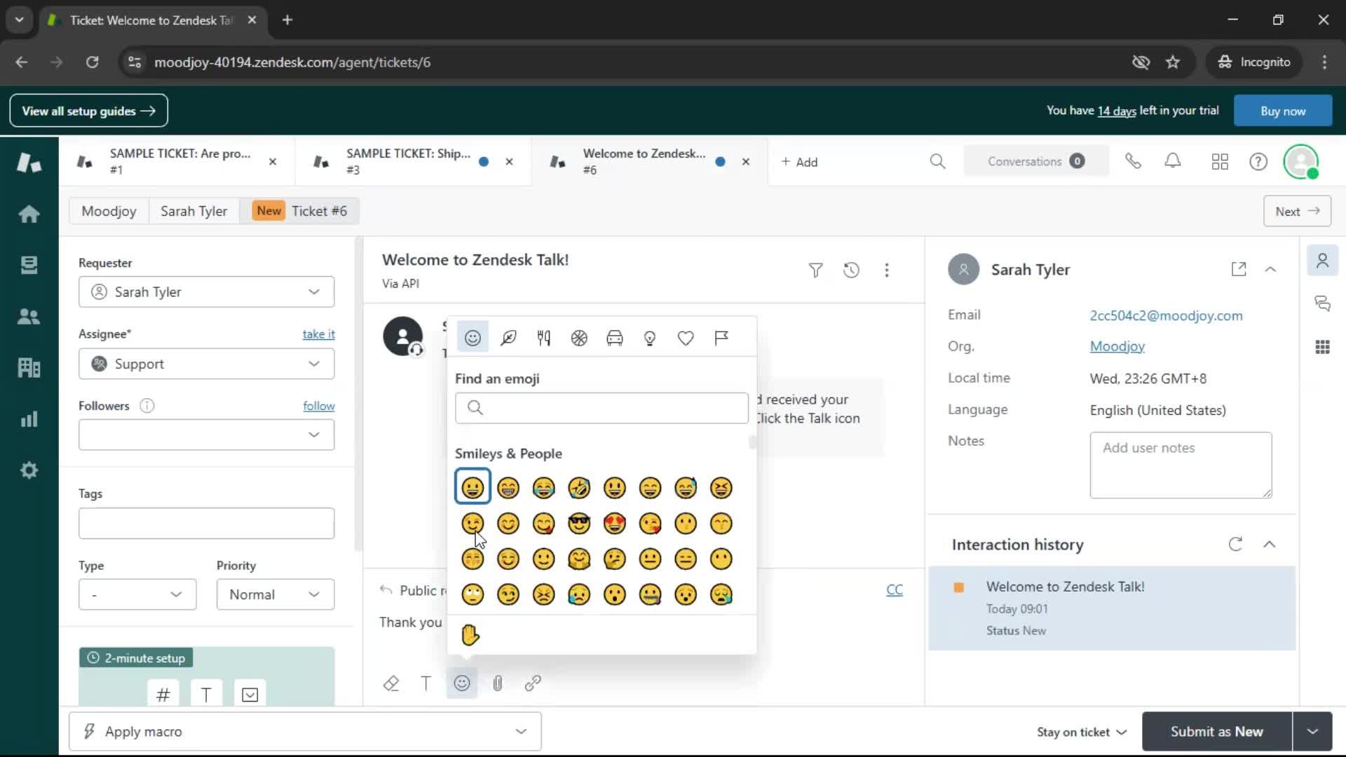Viewport: 1346px width, 757px height.
Task: Open the Priority Normal dropdown
Action: tap(276, 594)
